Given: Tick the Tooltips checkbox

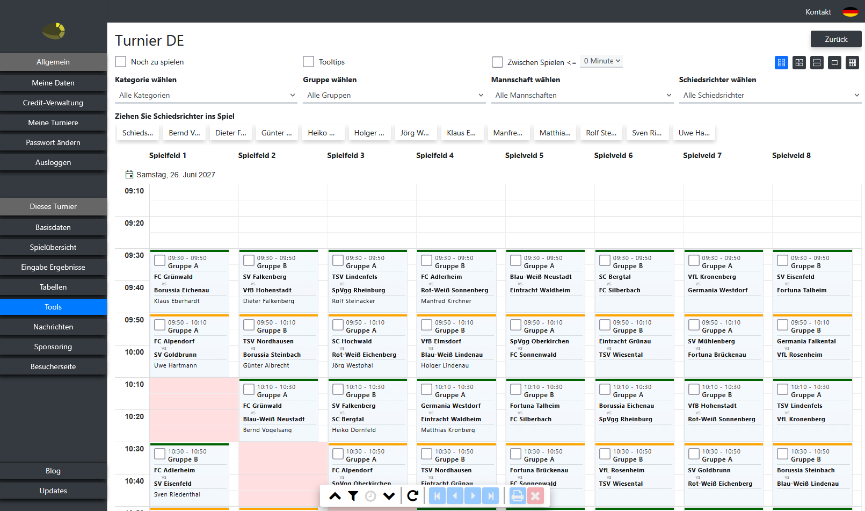Looking at the screenshot, I should (x=309, y=62).
